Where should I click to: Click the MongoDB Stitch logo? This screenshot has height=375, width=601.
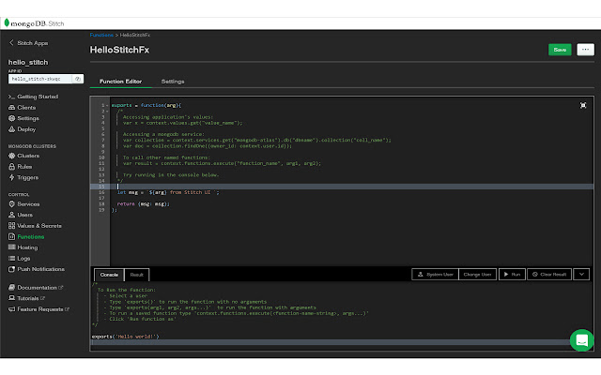[x=34, y=23]
